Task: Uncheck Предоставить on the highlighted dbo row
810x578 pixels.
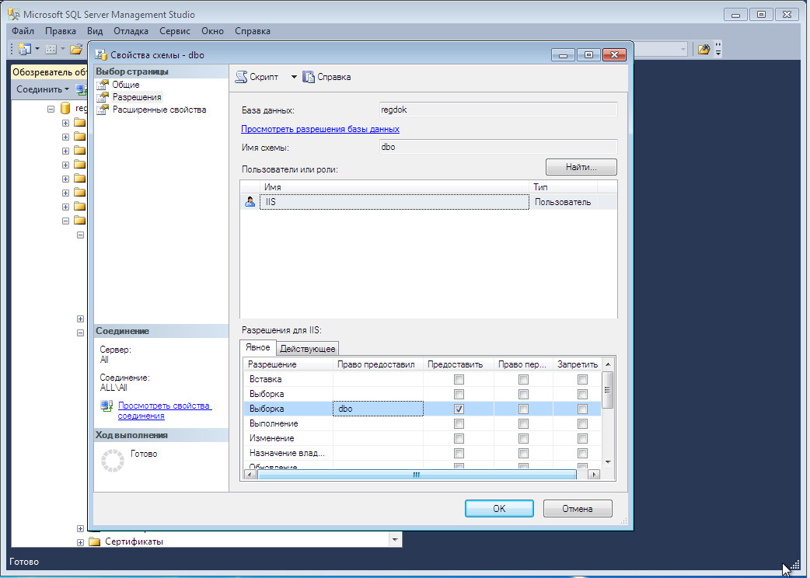Action: [x=459, y=409]
